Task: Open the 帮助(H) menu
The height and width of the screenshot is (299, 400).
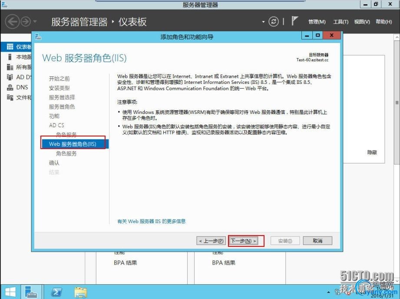Action: tap(383, 22)
